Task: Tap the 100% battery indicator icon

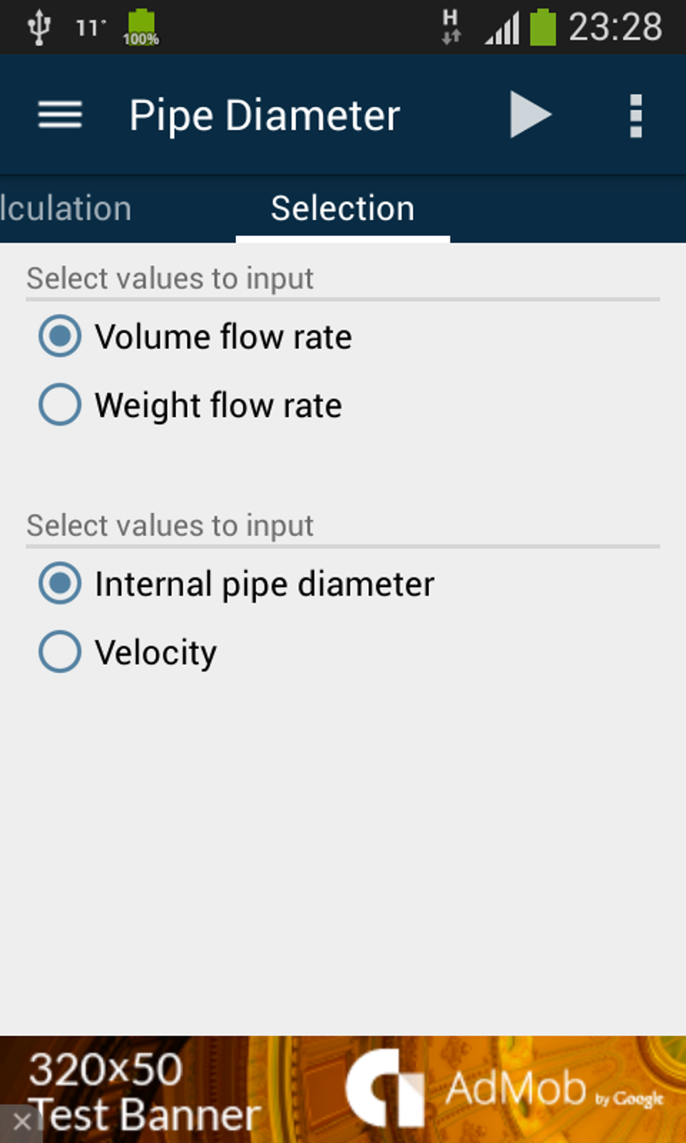Action: coord(141,28)
